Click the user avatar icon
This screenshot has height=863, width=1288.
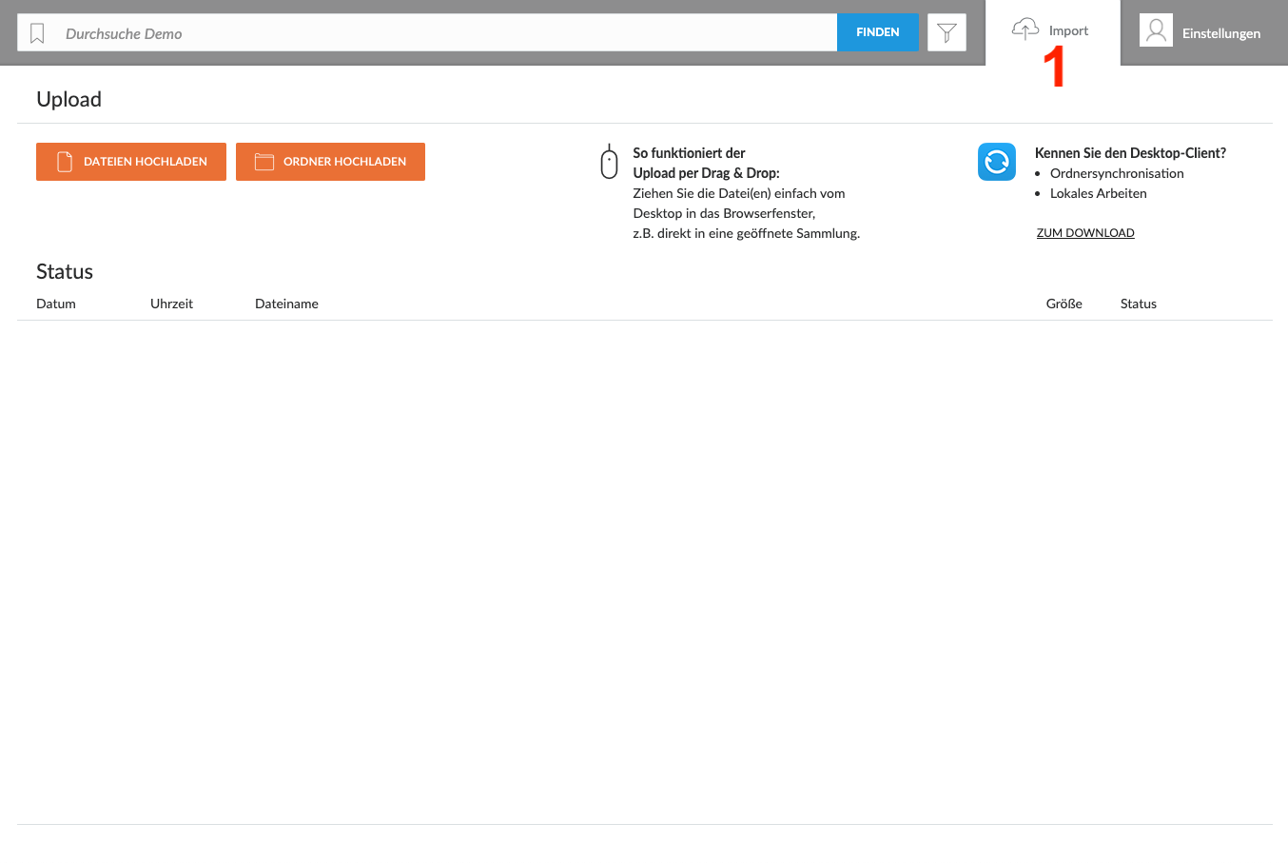tap(1156, 30)
